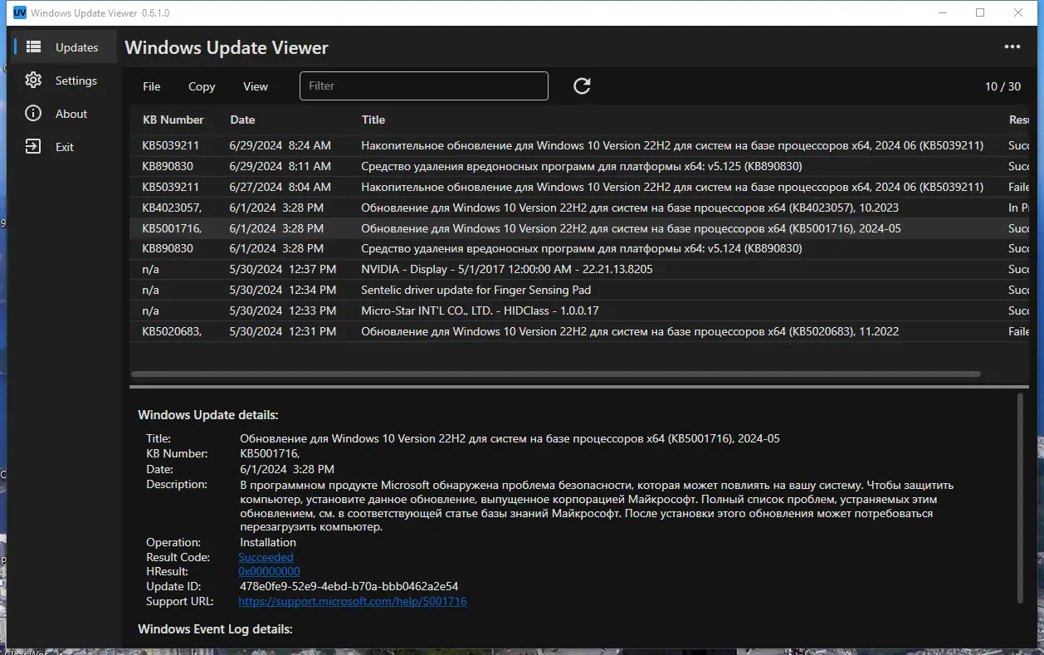This screenshot has width=1044, height=655.
Task: Click into the Filter text box
Action: (424, 86)
